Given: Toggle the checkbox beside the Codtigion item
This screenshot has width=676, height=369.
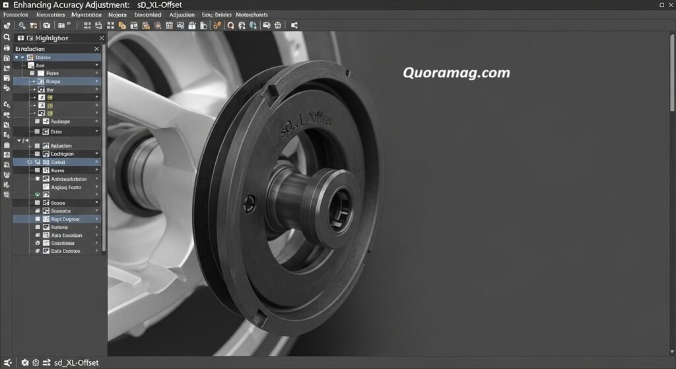Looking at the screenshot, I should pos(37,154).
